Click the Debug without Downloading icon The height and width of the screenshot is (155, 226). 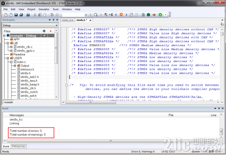[166, 15]
